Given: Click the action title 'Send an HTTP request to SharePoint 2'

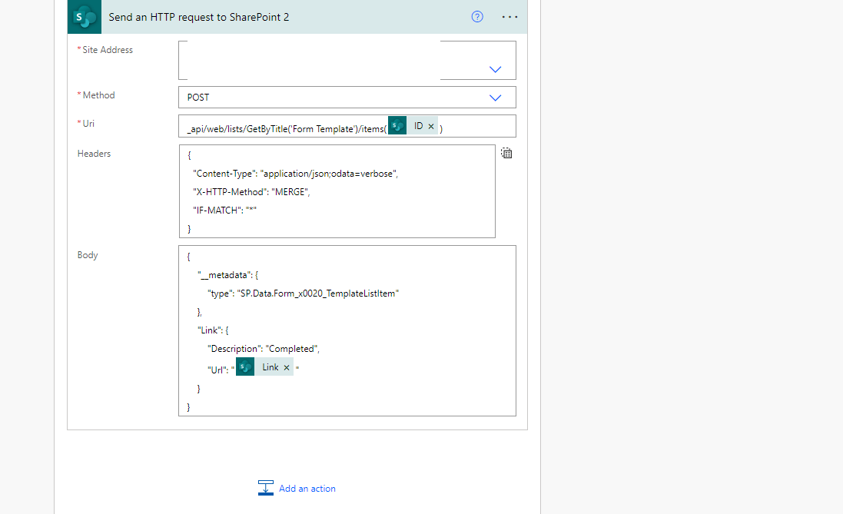Looking at the screenshot, I should pyautogui.click(x=199, y=17).
